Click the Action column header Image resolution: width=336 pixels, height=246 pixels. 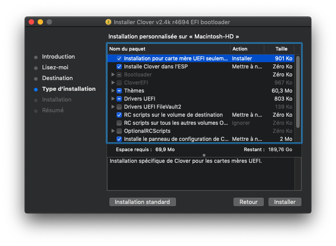[x=247, y=49]
